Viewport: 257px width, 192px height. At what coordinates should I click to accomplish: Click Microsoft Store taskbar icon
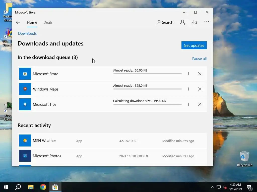[55, 187]
